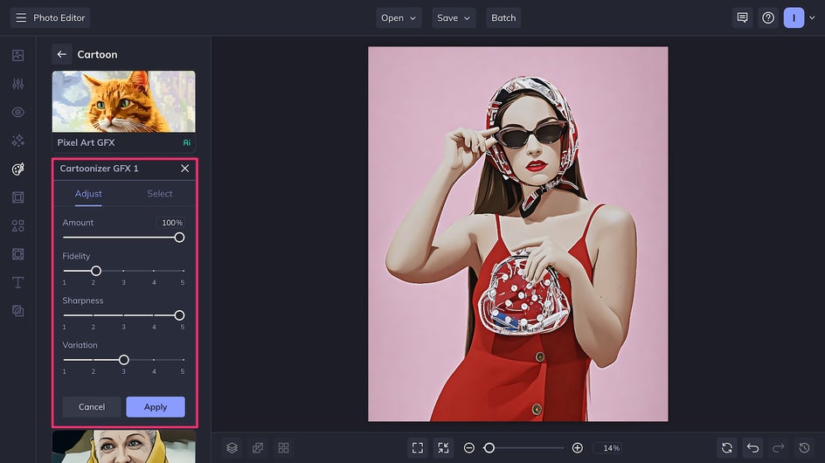Expand the account dropdown chevron
The height and width of the screenshot is (463, 825).
[813, 17]
